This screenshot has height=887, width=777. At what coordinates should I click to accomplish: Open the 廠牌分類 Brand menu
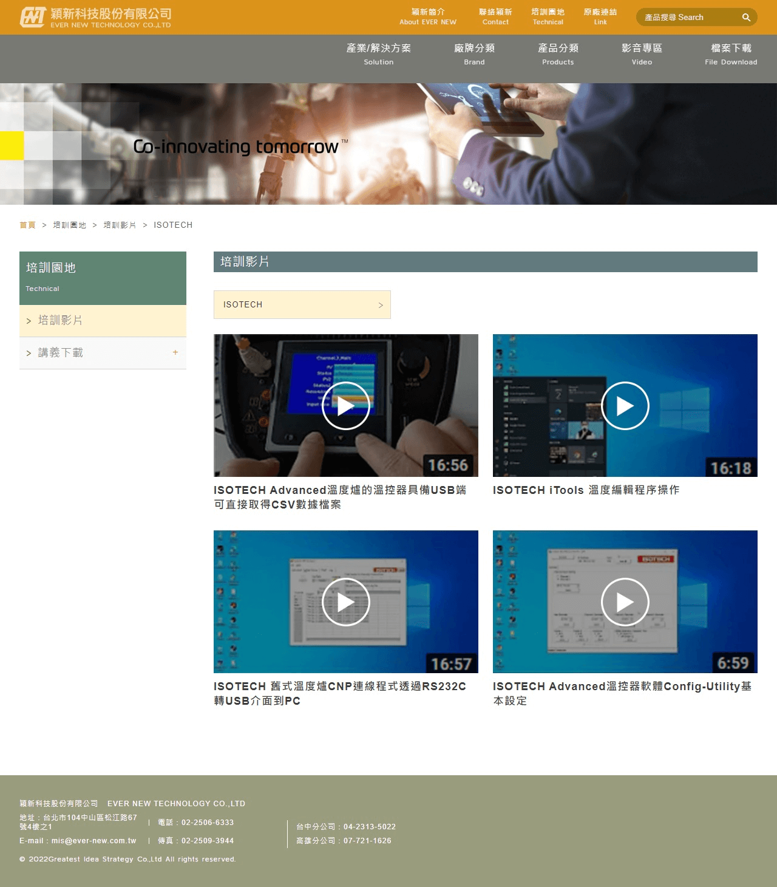[474, 53]
